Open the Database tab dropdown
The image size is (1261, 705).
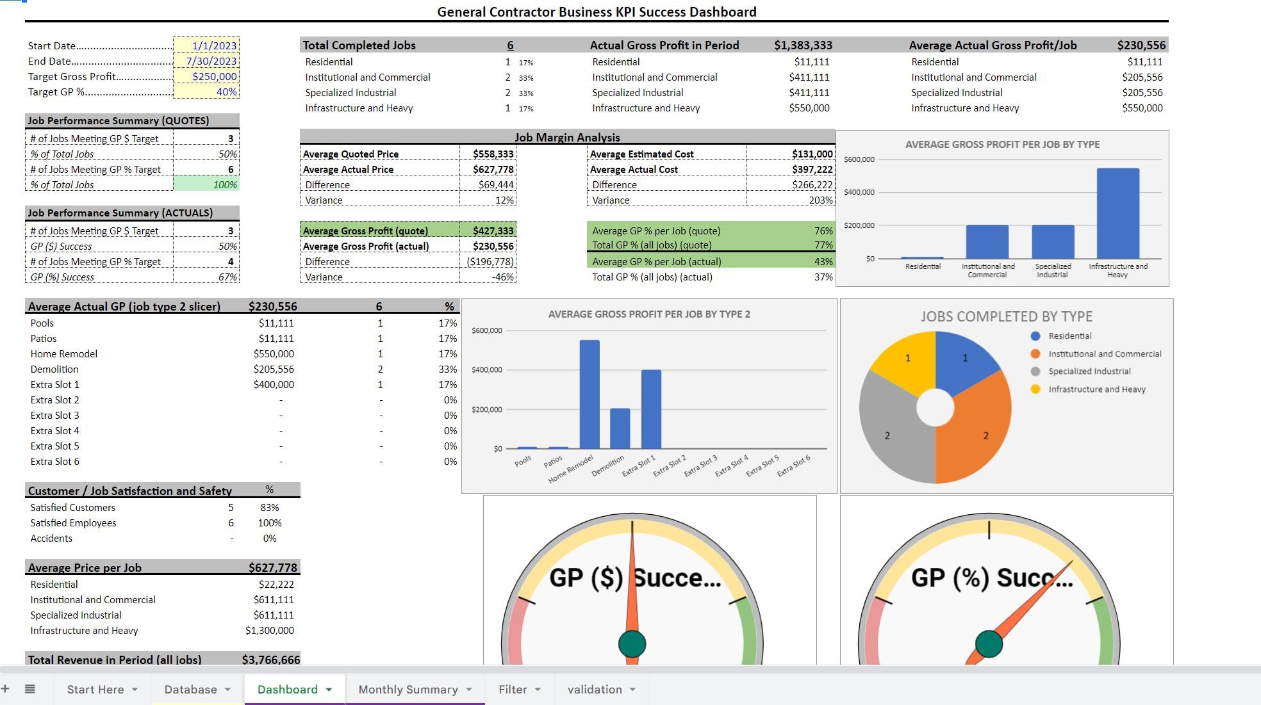(227, 690)
